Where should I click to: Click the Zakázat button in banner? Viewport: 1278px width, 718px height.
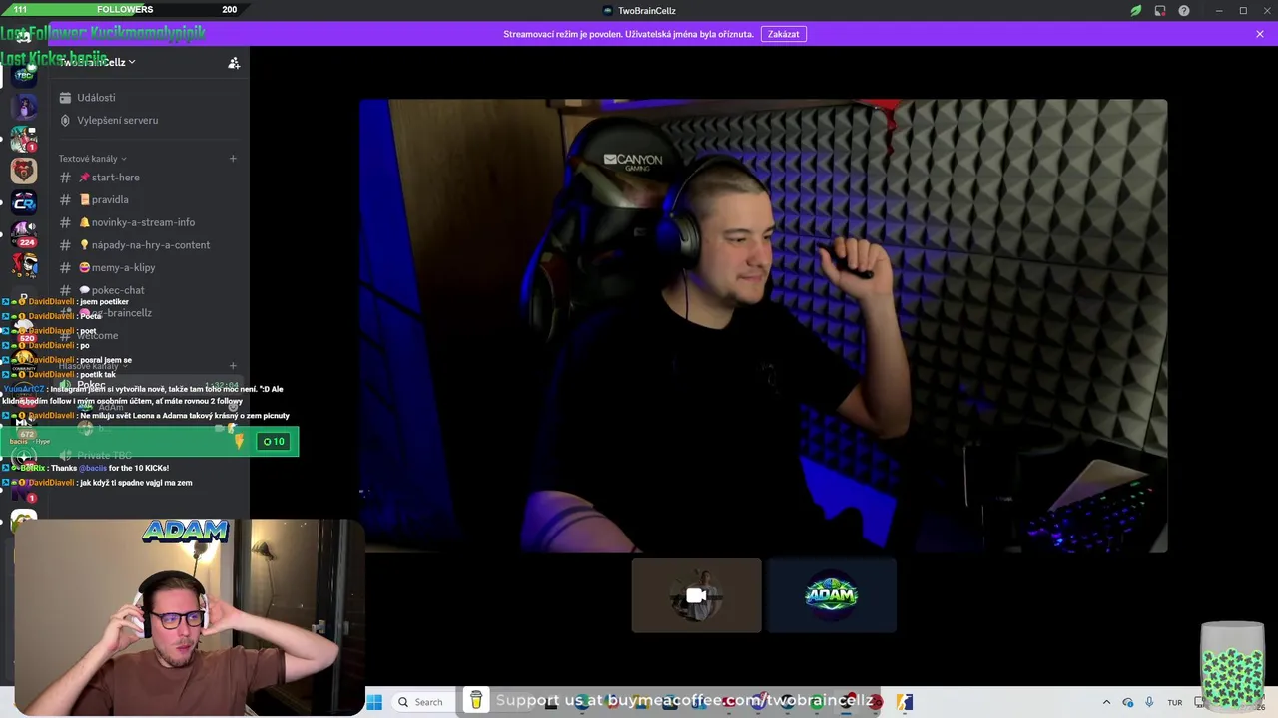click(783, 34)
